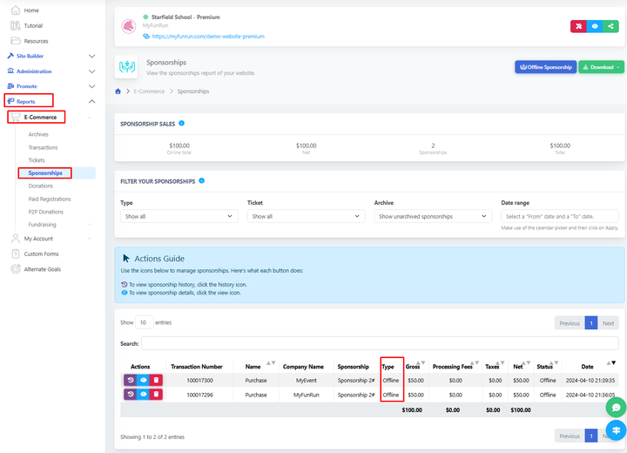Click the share icon button in header

click(613, 26)
